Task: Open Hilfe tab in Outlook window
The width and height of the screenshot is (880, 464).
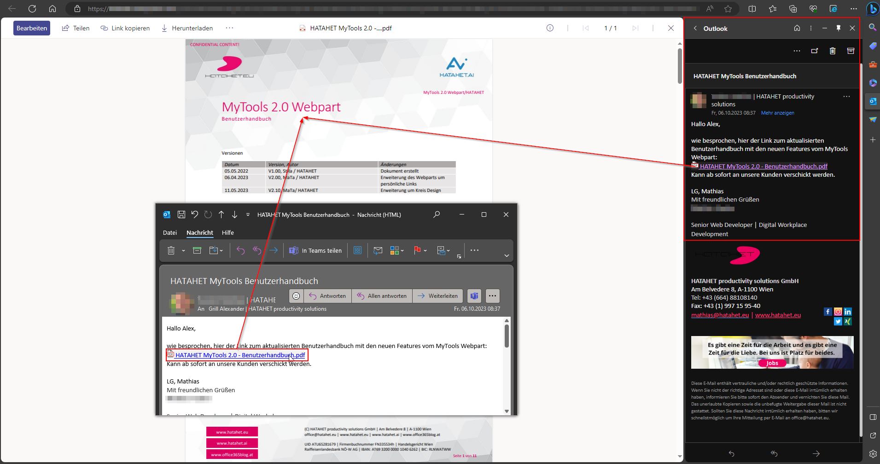Action: [x=228, y=233]
